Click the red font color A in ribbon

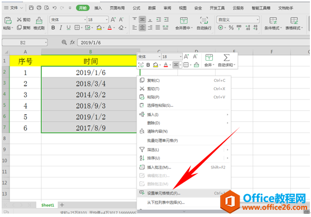coord(109,28)
